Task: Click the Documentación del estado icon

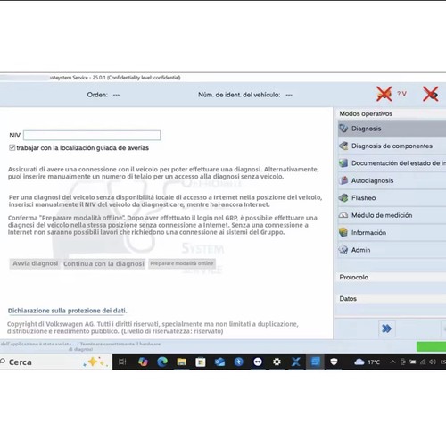Action: click(x=343, y=163)
